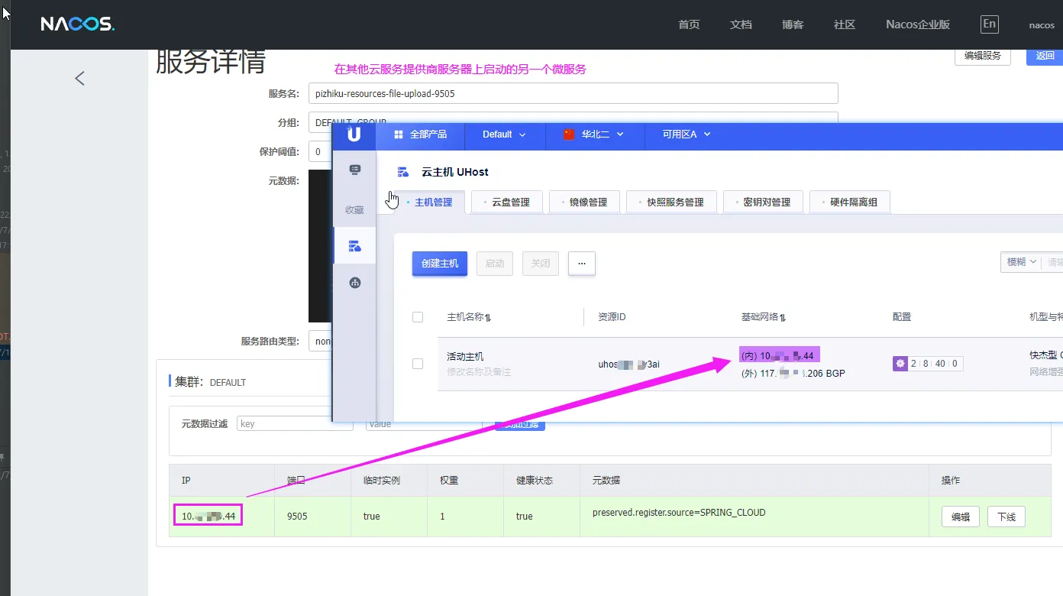Screen dimensions: 1063x596
Task: Click the 资源ID column header
Action: (x=612, y=317)
